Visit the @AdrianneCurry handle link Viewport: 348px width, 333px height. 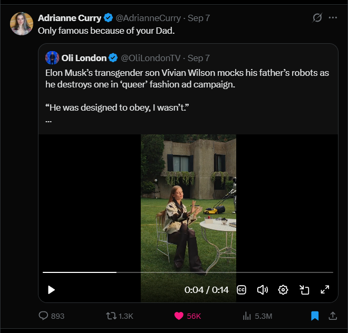(148, 18)
